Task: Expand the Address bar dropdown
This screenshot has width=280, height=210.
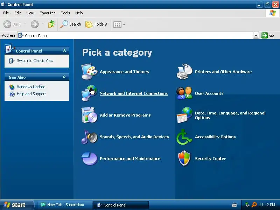Action: click(256, 35)
